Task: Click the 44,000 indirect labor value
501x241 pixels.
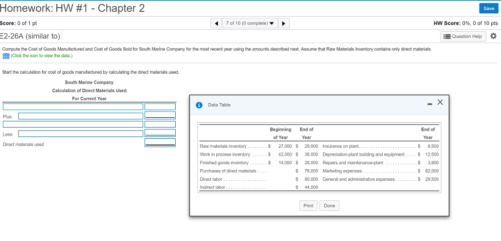Action: pos(311,187)
